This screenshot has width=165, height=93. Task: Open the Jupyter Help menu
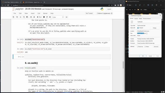tap(52, 13)
